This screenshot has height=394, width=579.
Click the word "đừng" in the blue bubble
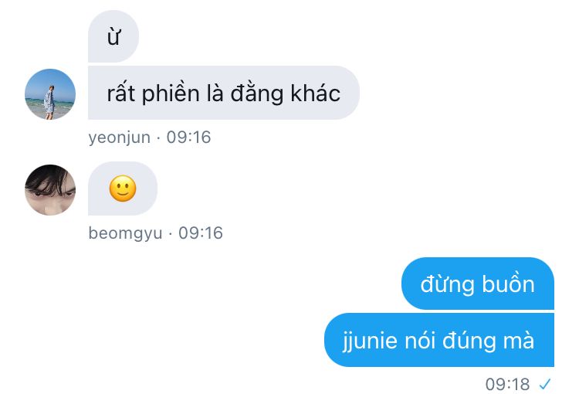coord(448,285)
